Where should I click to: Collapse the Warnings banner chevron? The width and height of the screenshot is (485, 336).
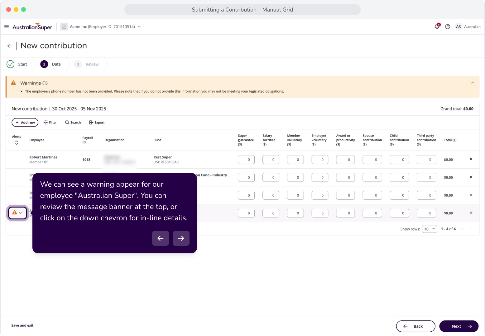point(473,83)
